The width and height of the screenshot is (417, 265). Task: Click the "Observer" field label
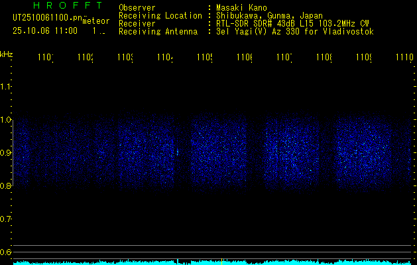pyautogui.click(x=137, y=8)
